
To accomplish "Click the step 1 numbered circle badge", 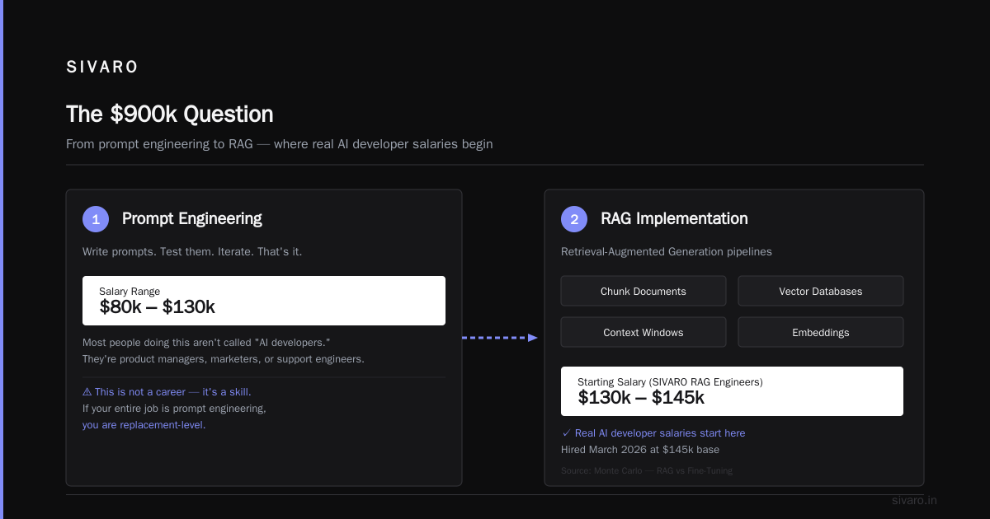I will (x=96, y=219).
